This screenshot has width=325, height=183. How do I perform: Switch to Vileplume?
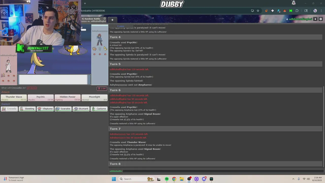45,109
